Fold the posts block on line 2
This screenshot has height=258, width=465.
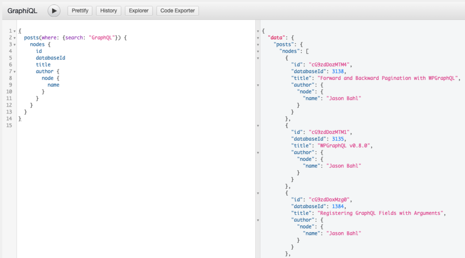[15, 38]
